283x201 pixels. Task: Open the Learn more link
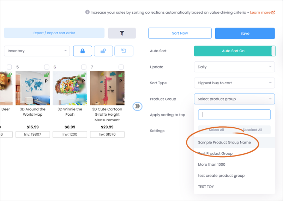click(262, 12)
